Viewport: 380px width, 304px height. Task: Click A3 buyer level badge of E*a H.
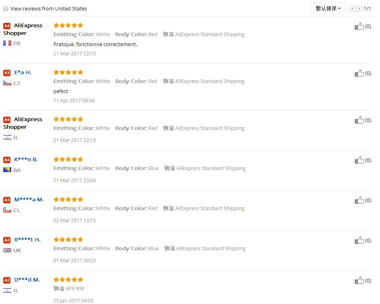[7, 73]
